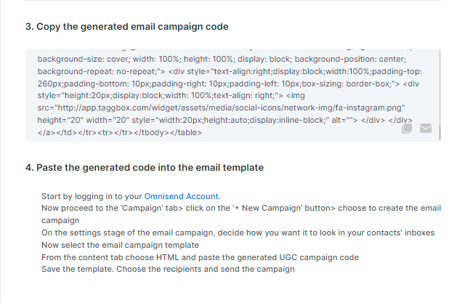Click the envelope email icon
The height and width of the screenshot is (303, 465).
426,129
